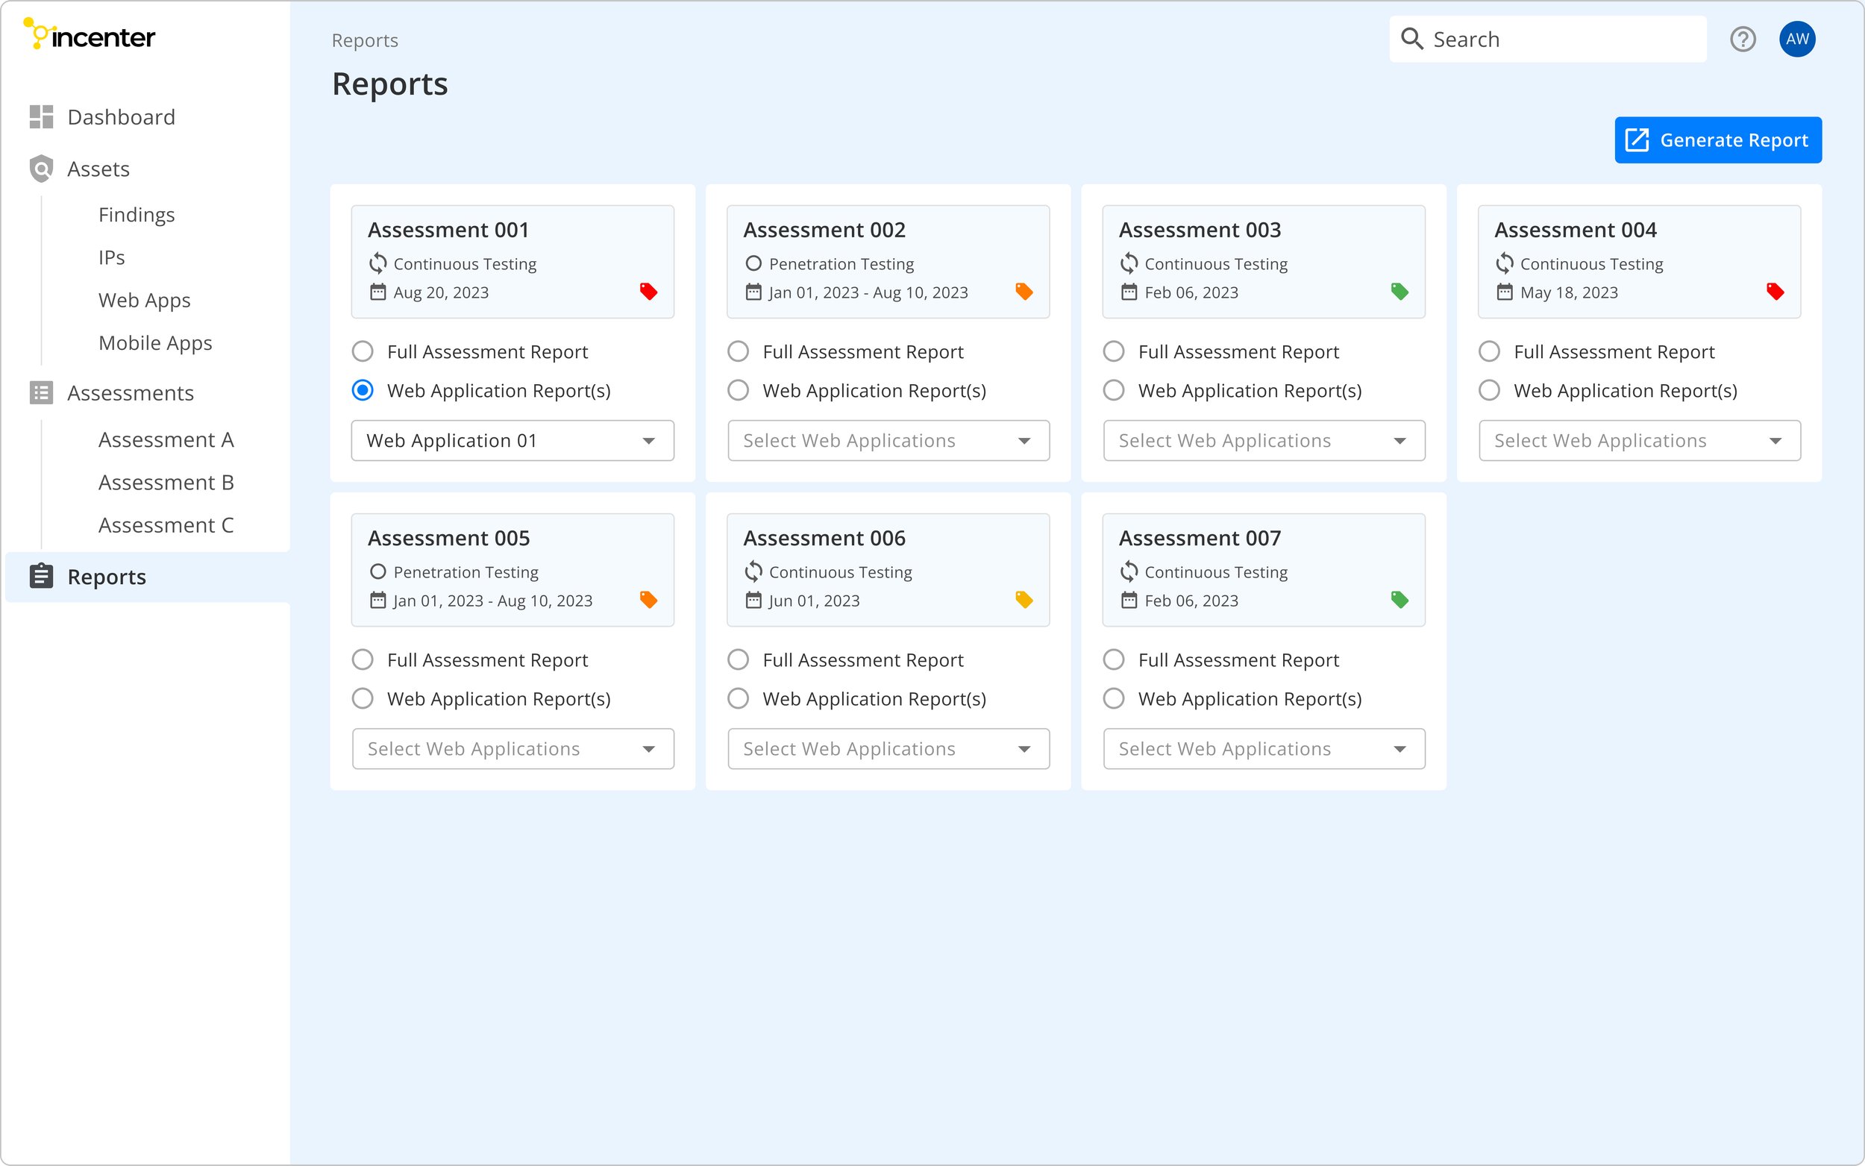The image size is (1865, 1166).
Task: Click the help question mark icon
Action: tap(1742, 40)
